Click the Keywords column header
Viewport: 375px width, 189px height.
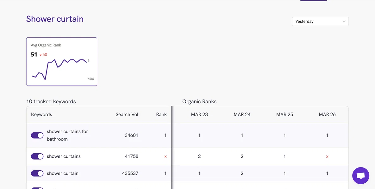(x=41, y=114)
